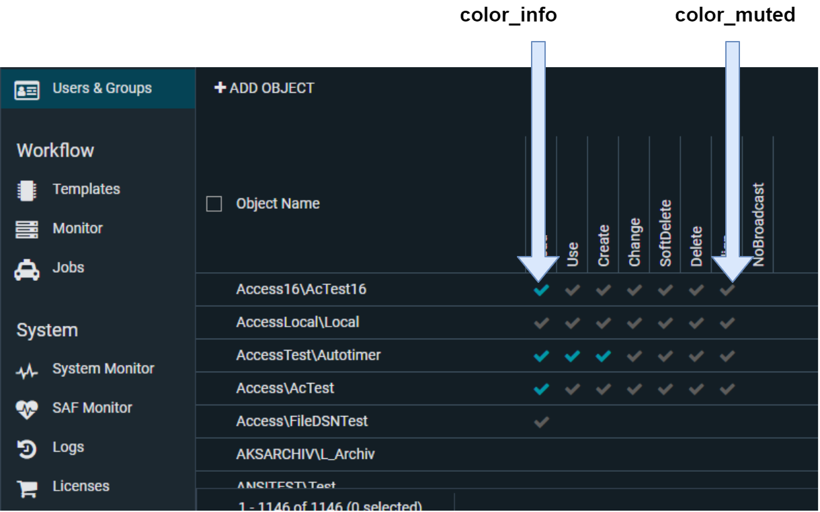Open the Licenses menu item
Viewport: 820px width, 512px height.
coord(81,486)
